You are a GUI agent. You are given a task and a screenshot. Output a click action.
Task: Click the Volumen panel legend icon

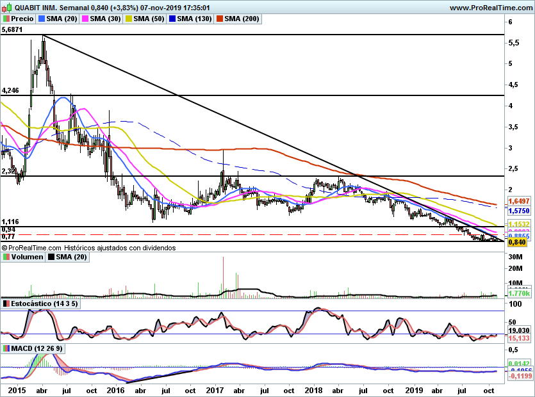pos(6,257)
